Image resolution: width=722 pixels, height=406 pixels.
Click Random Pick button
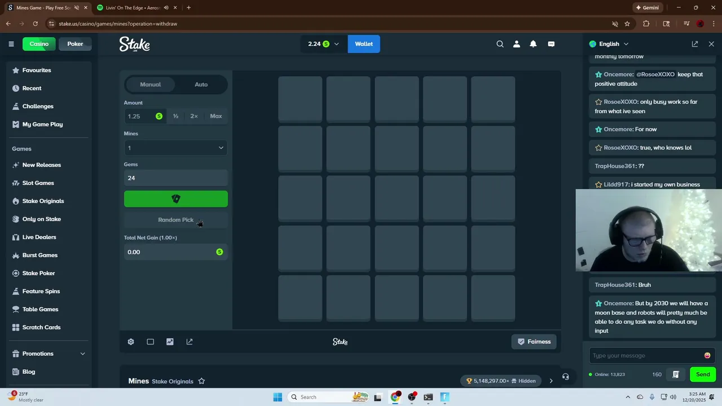(176, 220)
